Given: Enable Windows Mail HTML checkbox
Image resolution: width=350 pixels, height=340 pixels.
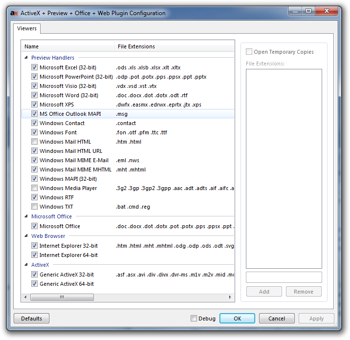Looking at the screenshot, I should point(34,142).
